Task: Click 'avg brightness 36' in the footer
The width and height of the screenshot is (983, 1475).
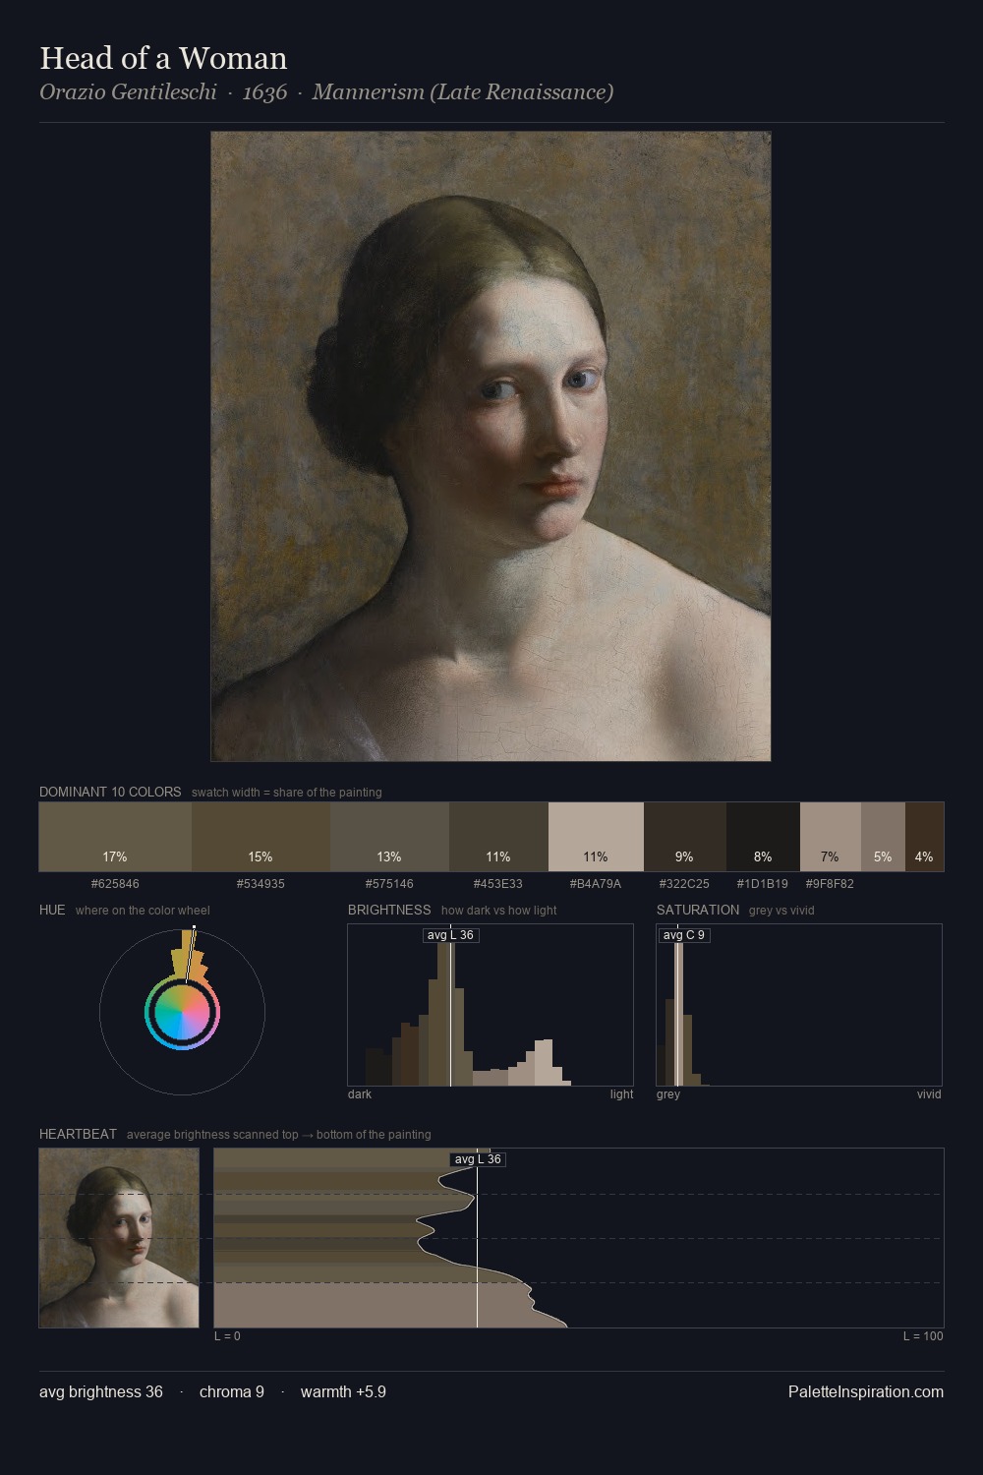Action: (x=101, y=1391)
